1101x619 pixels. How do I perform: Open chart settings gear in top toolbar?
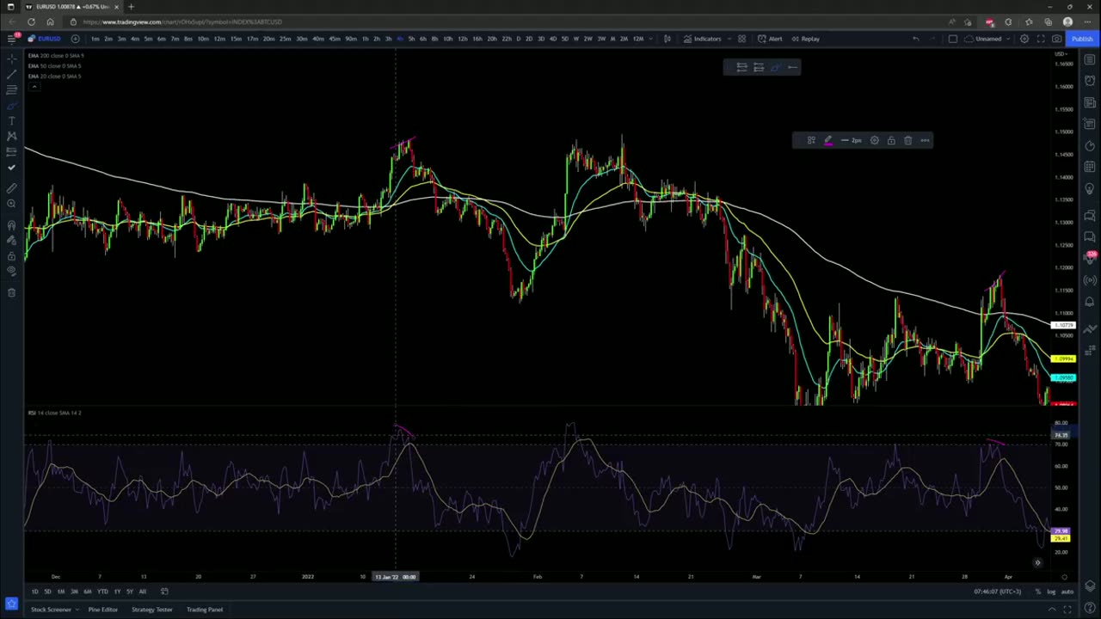(x=1024, y=39)
